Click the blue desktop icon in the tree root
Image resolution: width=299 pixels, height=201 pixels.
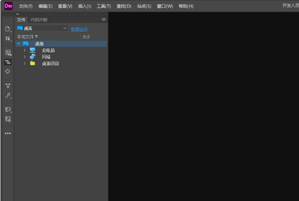[x=26, y=44]
